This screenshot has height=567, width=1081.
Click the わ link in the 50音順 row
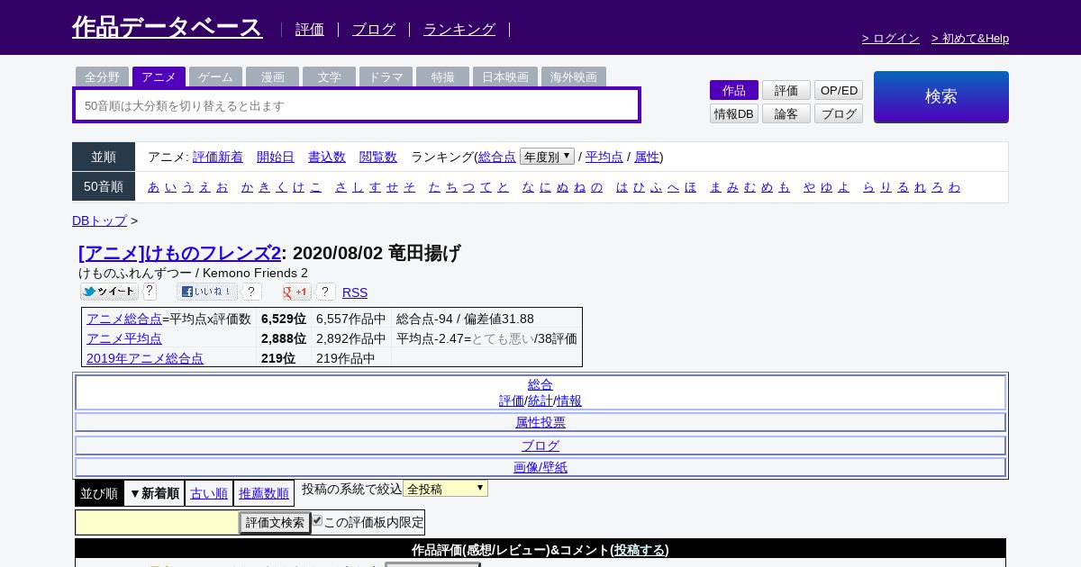pos(954,186)
